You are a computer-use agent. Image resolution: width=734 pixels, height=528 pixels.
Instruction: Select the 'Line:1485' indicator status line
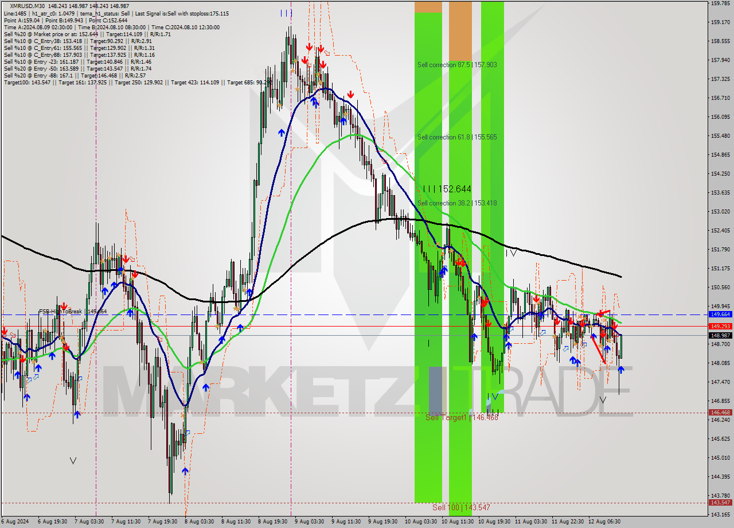tap(116, 13)
